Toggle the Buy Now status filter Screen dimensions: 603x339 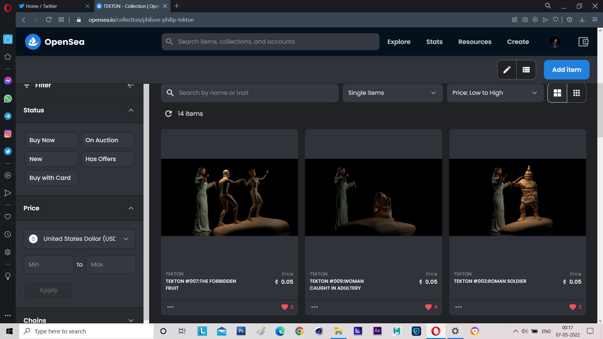[51, 140]
